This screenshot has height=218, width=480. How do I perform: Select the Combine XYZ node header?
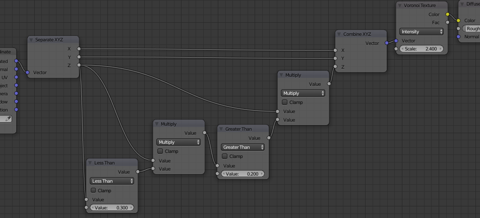[x=361, y=34]
